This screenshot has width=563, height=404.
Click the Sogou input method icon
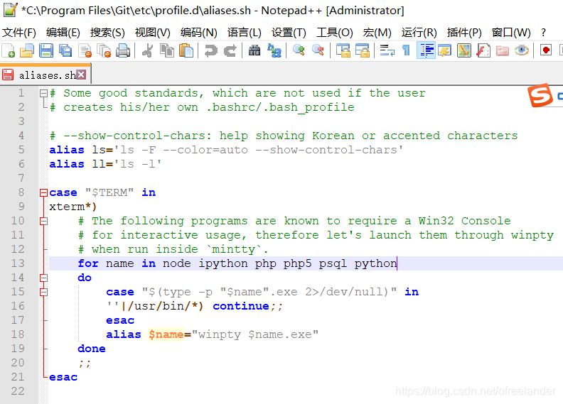tap(540, 95)
